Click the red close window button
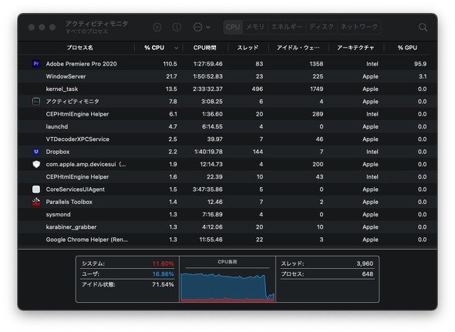 pyautogui.click(x=32, y=27)
